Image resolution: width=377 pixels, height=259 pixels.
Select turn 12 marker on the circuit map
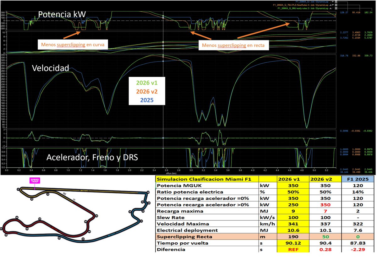pyautogui.click(x=130, y=212)
